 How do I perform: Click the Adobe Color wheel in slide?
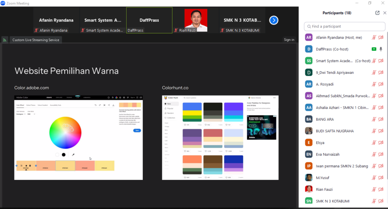tap(65, 133)
